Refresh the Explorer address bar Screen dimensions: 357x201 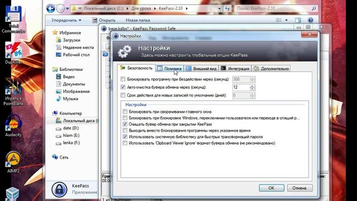click(x=227, y=9)
